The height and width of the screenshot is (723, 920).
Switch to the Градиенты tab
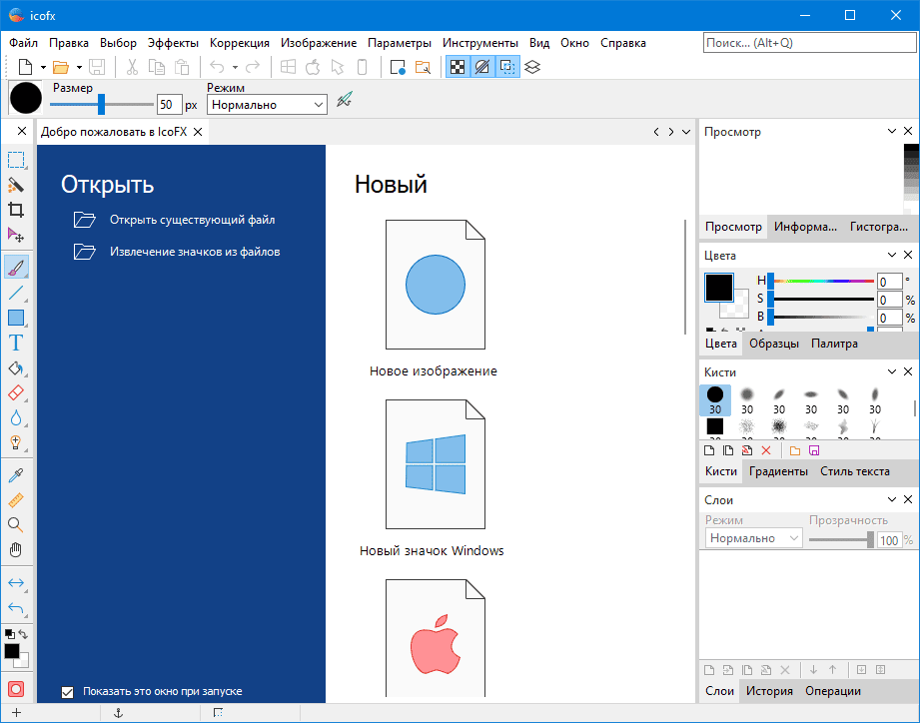click(x=778, y=471)
